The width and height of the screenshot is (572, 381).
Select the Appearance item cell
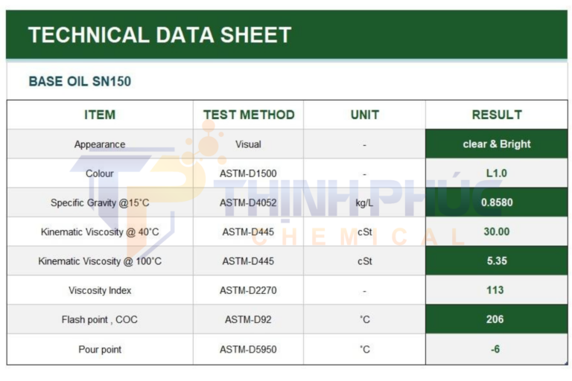click(100, 144)
